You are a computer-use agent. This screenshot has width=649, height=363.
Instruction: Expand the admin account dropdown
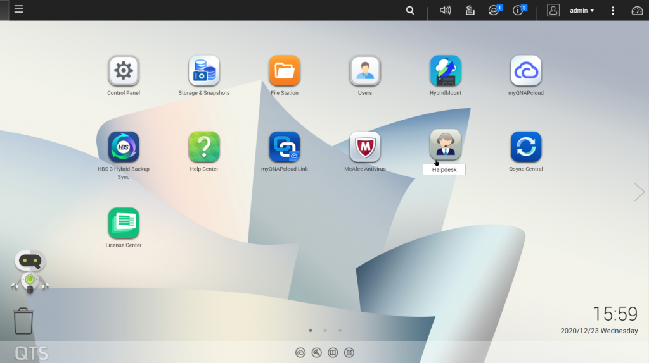[x=582, y=10]
